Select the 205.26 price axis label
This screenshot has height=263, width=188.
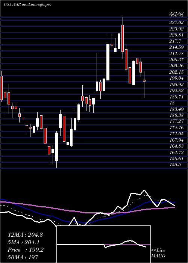pos(176,66)
